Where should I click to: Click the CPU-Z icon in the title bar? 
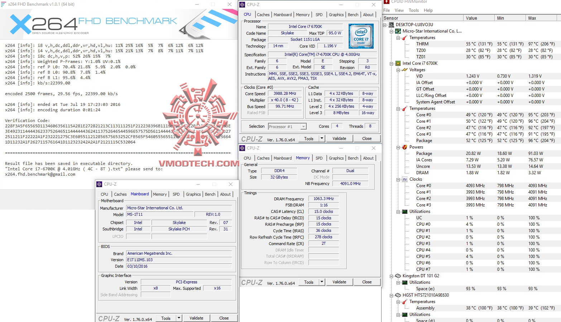[243, 5]
